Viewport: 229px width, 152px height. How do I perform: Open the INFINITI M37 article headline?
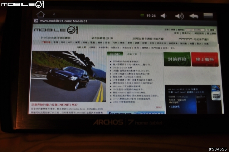coord(54,105)
